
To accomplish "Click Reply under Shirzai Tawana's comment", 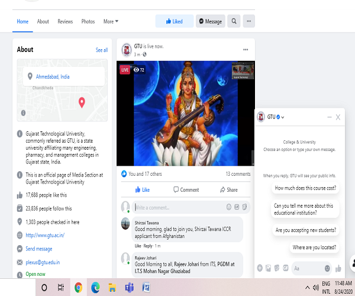I will (148, 246).
